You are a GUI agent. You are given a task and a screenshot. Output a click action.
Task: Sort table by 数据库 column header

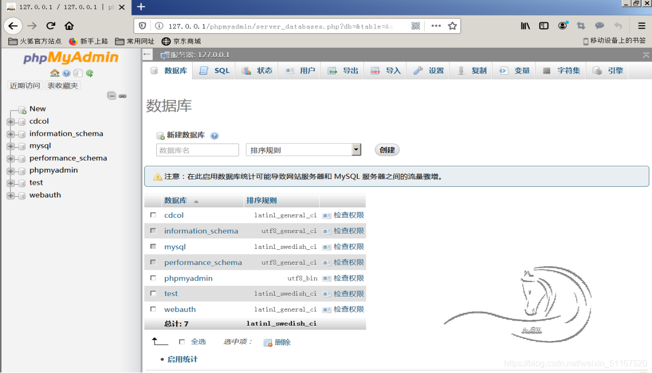(x=176, y=200)
